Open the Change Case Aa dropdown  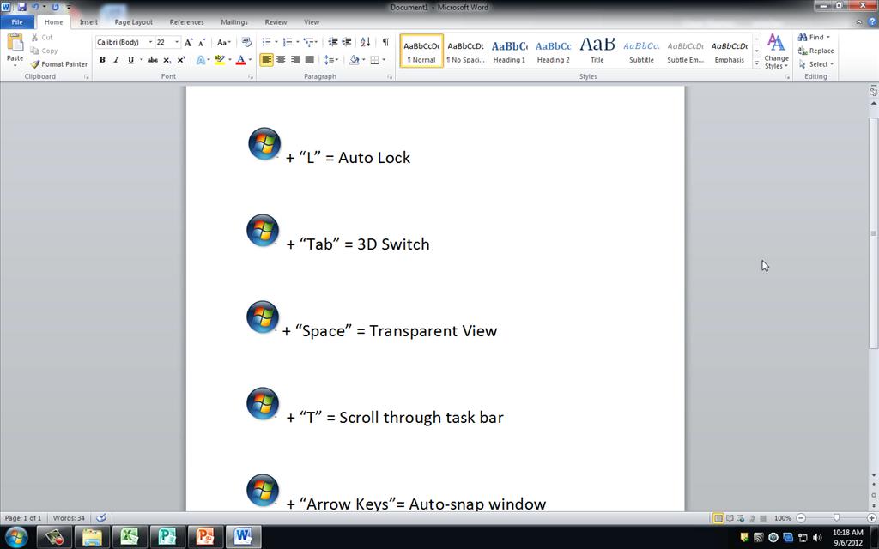224,42
